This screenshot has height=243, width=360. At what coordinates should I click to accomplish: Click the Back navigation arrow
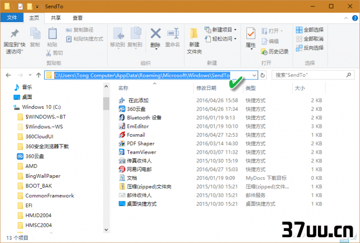[8, 75]
